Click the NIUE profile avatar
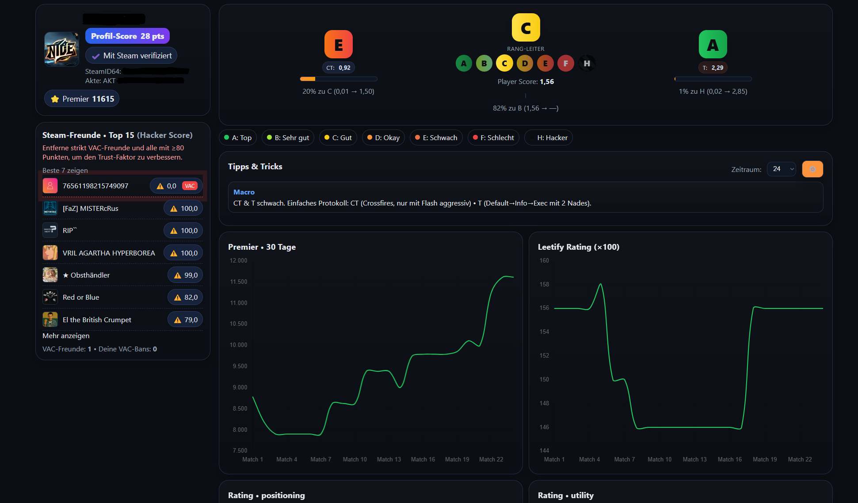 (x=61, y=49)
